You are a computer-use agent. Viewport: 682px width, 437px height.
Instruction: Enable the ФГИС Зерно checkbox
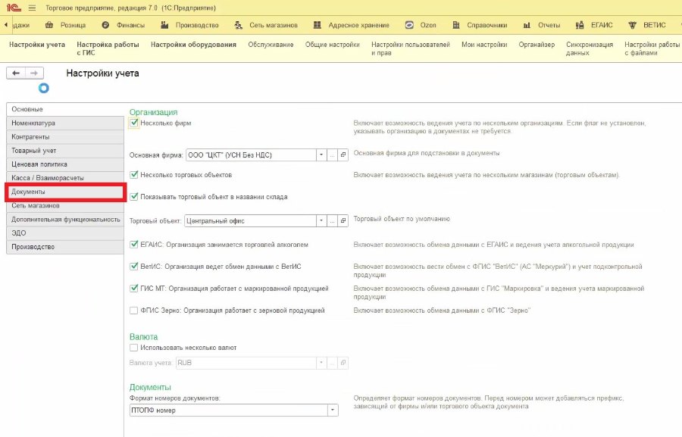134,311
